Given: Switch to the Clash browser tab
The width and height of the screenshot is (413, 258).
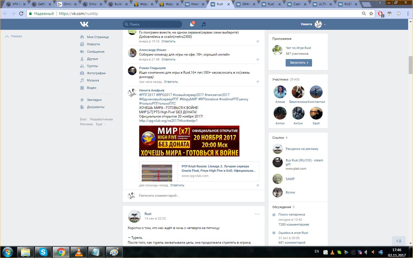Looking at the screenshot, I should coord(297,4).
